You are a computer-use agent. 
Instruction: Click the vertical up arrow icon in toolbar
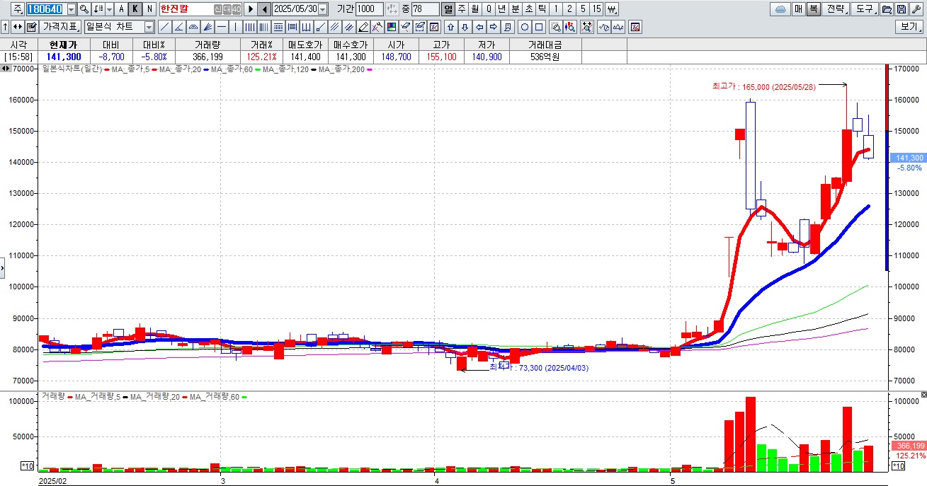tap(5, 27)
